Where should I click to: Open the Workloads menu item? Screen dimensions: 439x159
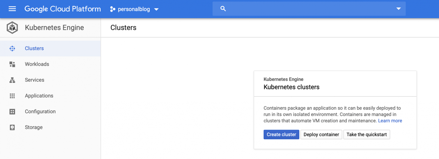coord(37,64)
